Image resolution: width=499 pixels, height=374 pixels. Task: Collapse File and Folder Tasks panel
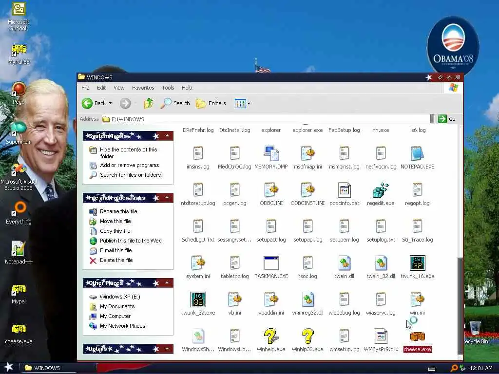pyautogui.click(x=167, y=198)
